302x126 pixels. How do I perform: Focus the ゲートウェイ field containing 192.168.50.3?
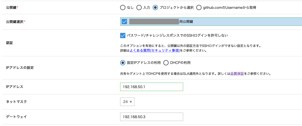152,117
